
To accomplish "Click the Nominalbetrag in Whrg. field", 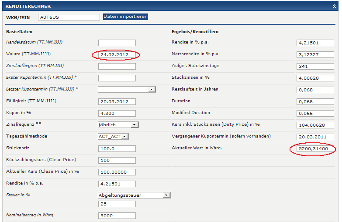I will [117, 215].
